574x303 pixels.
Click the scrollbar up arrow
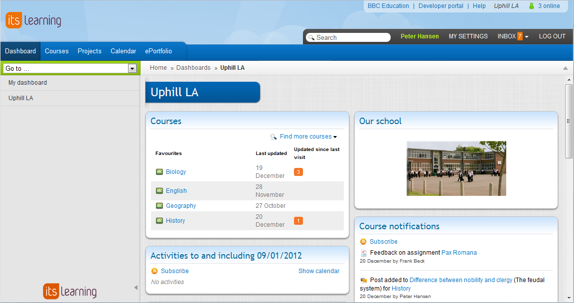pos(569,79)
